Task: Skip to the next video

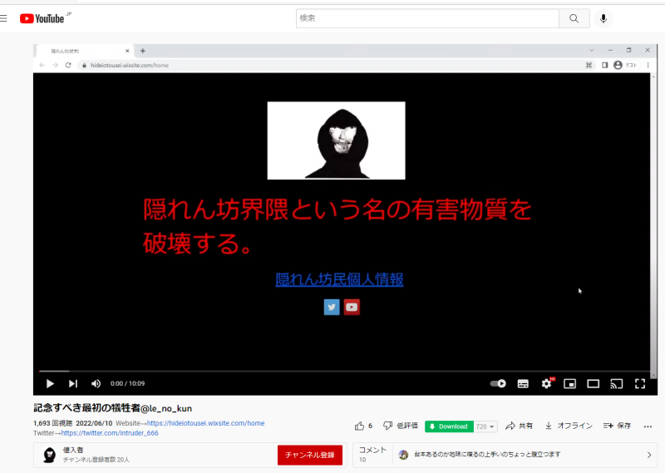Action: [73, 383]
